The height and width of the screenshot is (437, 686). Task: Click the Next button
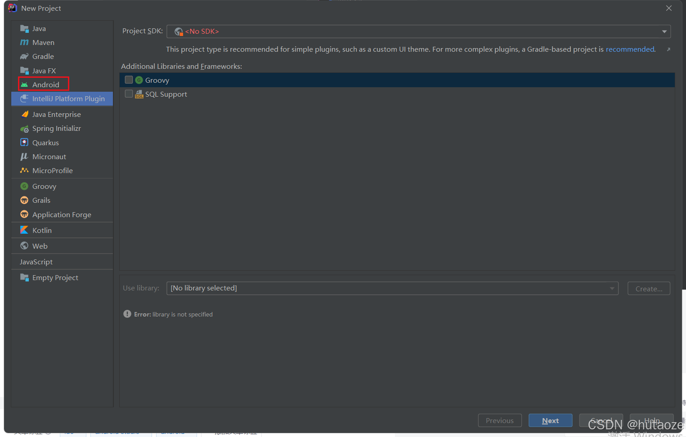[x=550, y=420]
